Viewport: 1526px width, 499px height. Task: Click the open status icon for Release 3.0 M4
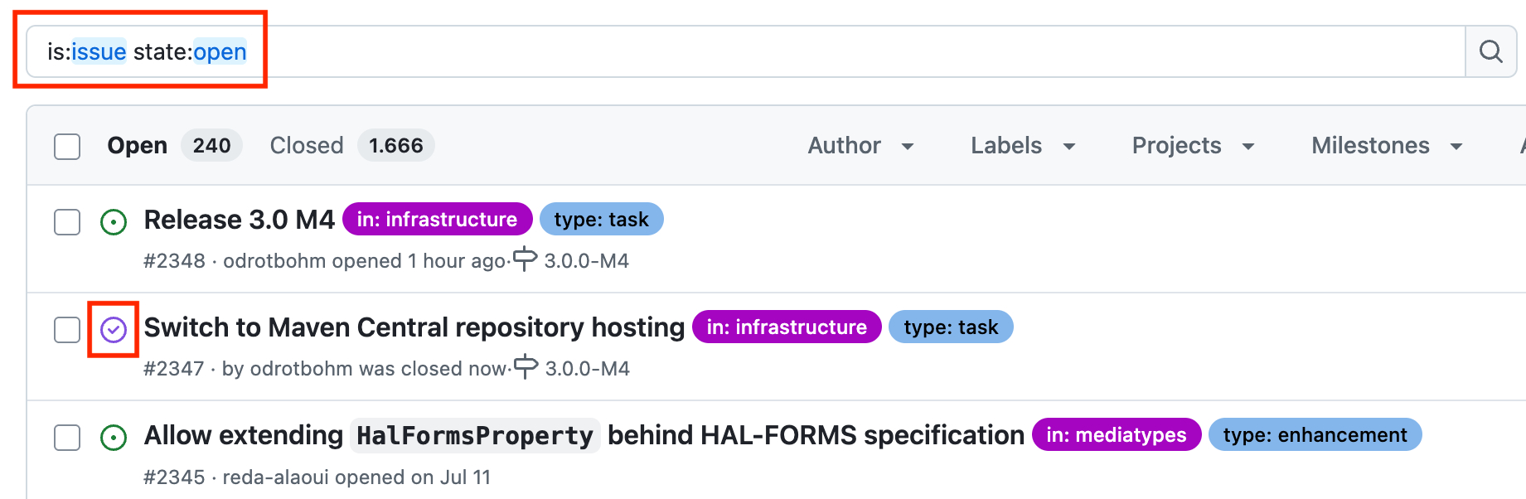[114, 222]
